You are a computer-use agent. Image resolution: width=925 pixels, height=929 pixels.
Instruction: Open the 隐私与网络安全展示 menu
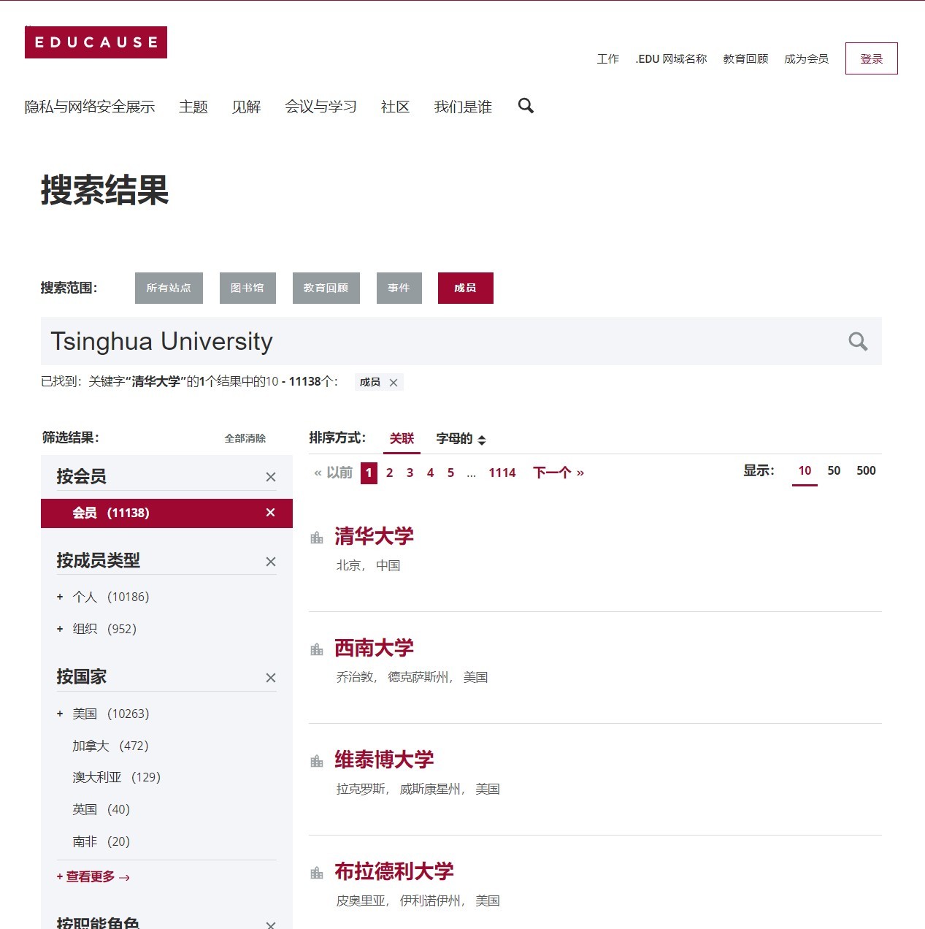90,107
